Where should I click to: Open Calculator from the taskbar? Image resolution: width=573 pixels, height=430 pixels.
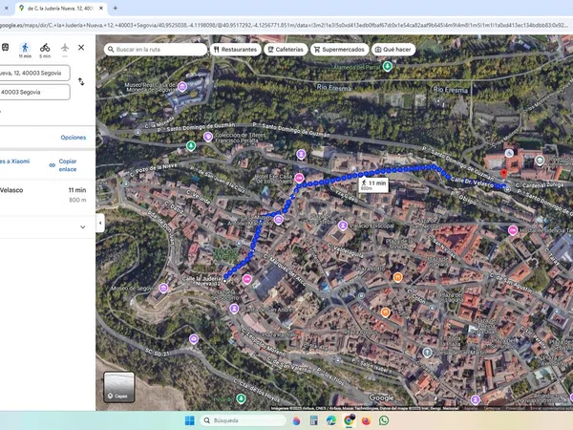pos(313,420)
